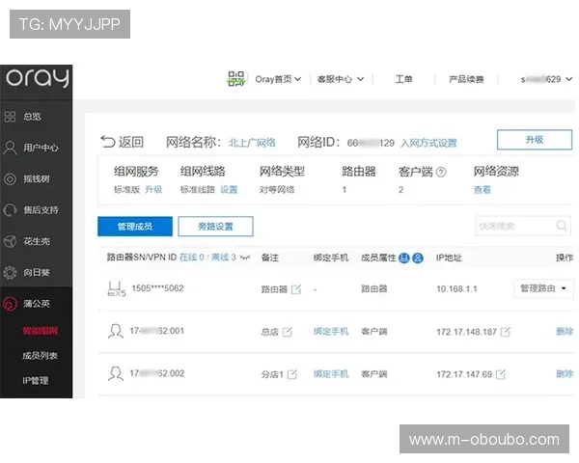Viewport: 579px width, 463px height.
Task: Open 摇钱树 in the sidebar
Action: point(37,179)
